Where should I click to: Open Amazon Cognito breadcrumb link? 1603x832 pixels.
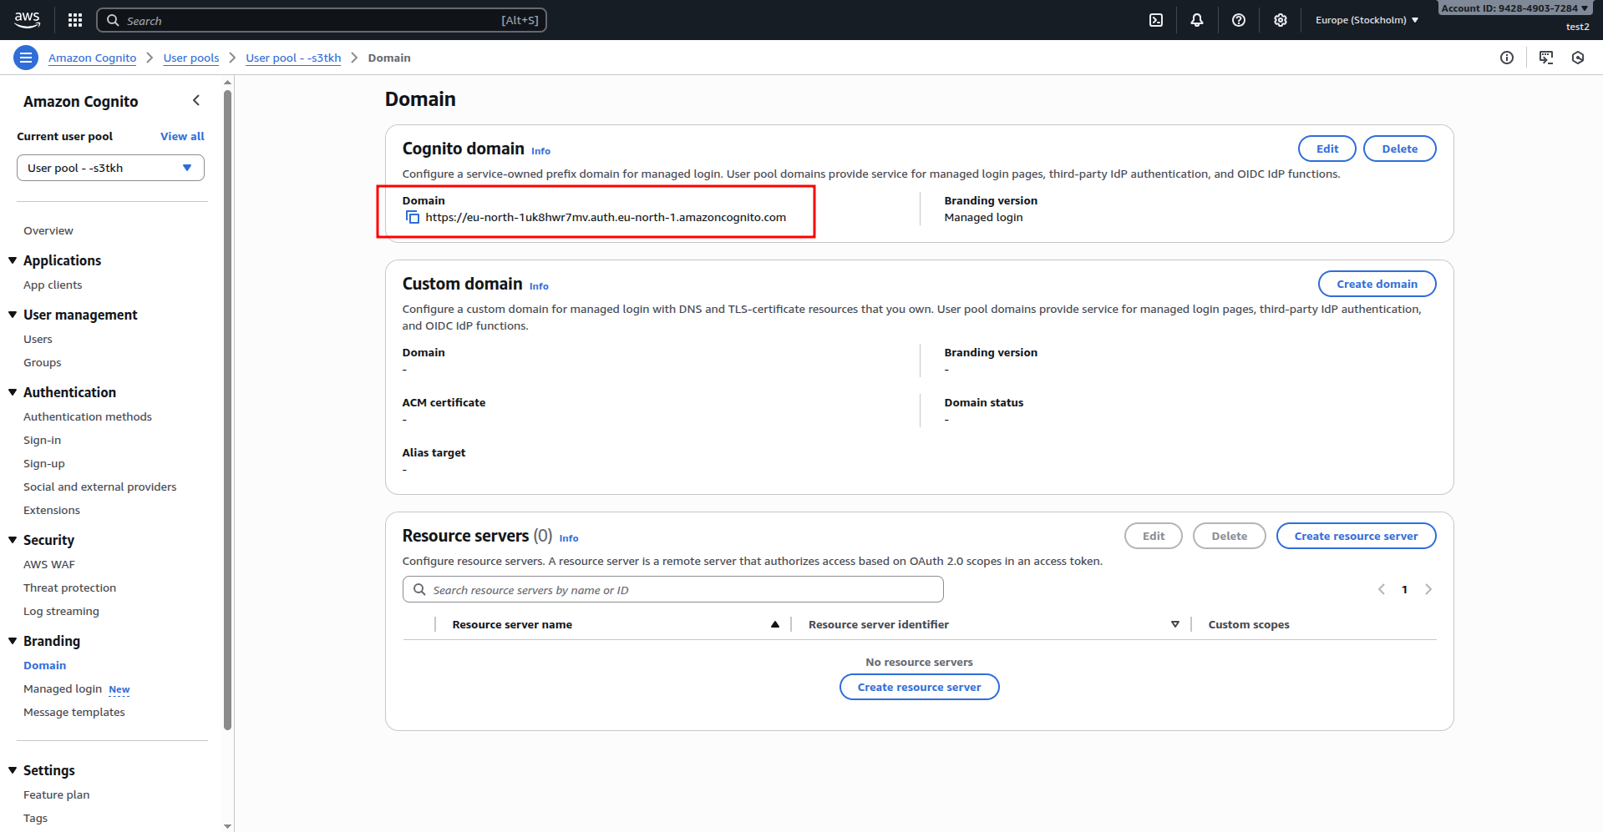[x=92, y=58]
